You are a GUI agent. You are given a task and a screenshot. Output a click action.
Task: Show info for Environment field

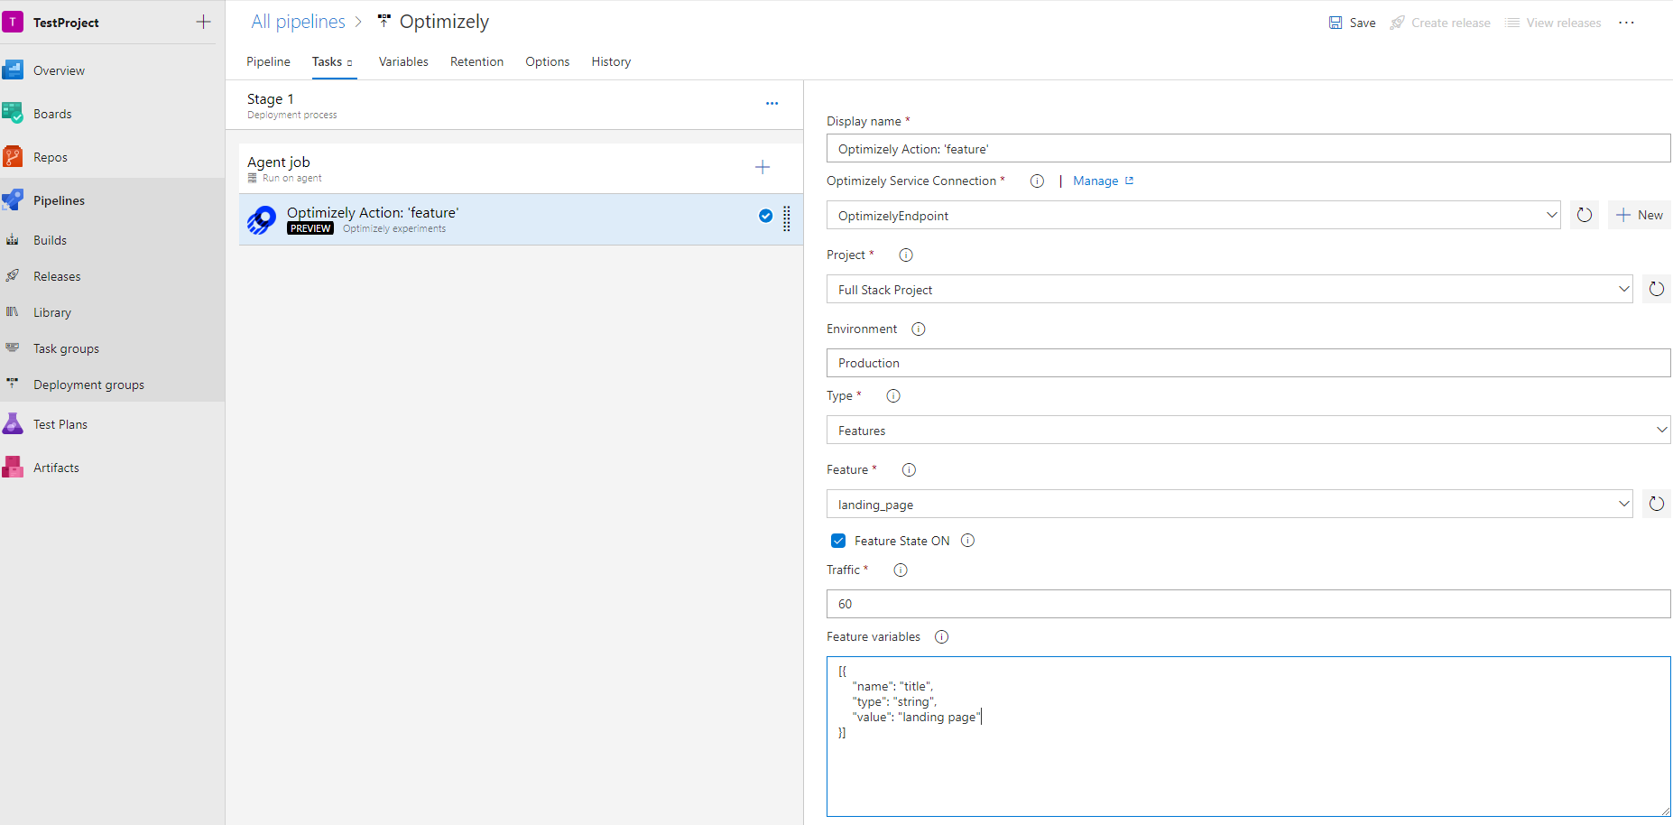coord(919,329)
